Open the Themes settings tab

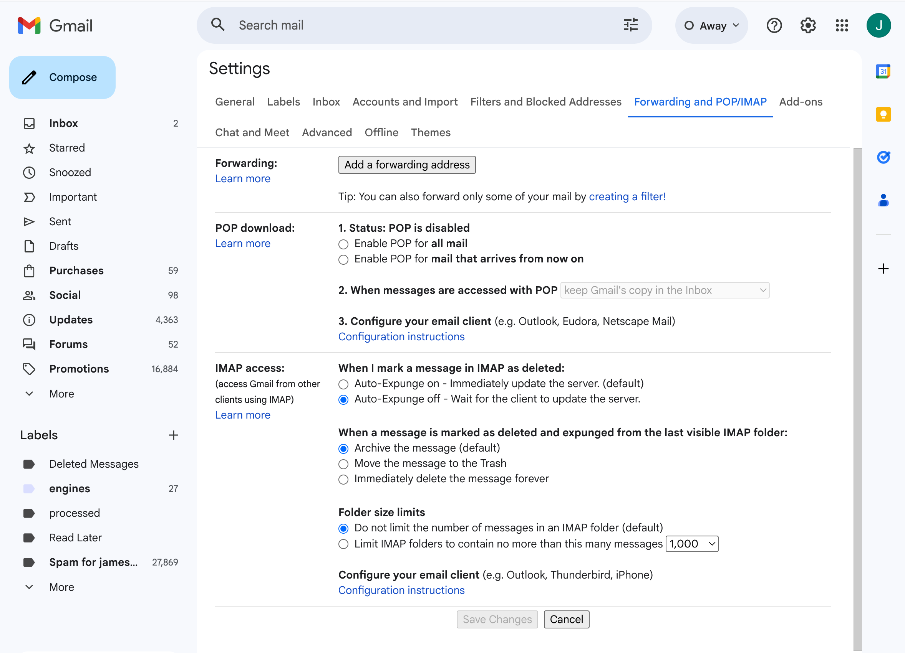tap(431, 132)
